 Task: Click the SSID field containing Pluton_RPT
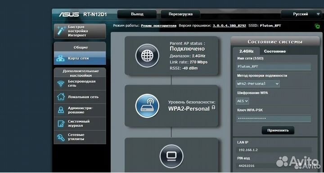tap(274, 67)
